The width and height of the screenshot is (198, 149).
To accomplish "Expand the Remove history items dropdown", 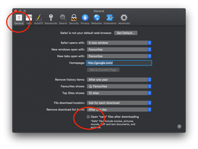I will pos(119,80).
